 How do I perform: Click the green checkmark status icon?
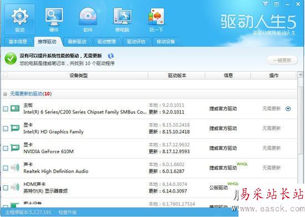point(11,59)
